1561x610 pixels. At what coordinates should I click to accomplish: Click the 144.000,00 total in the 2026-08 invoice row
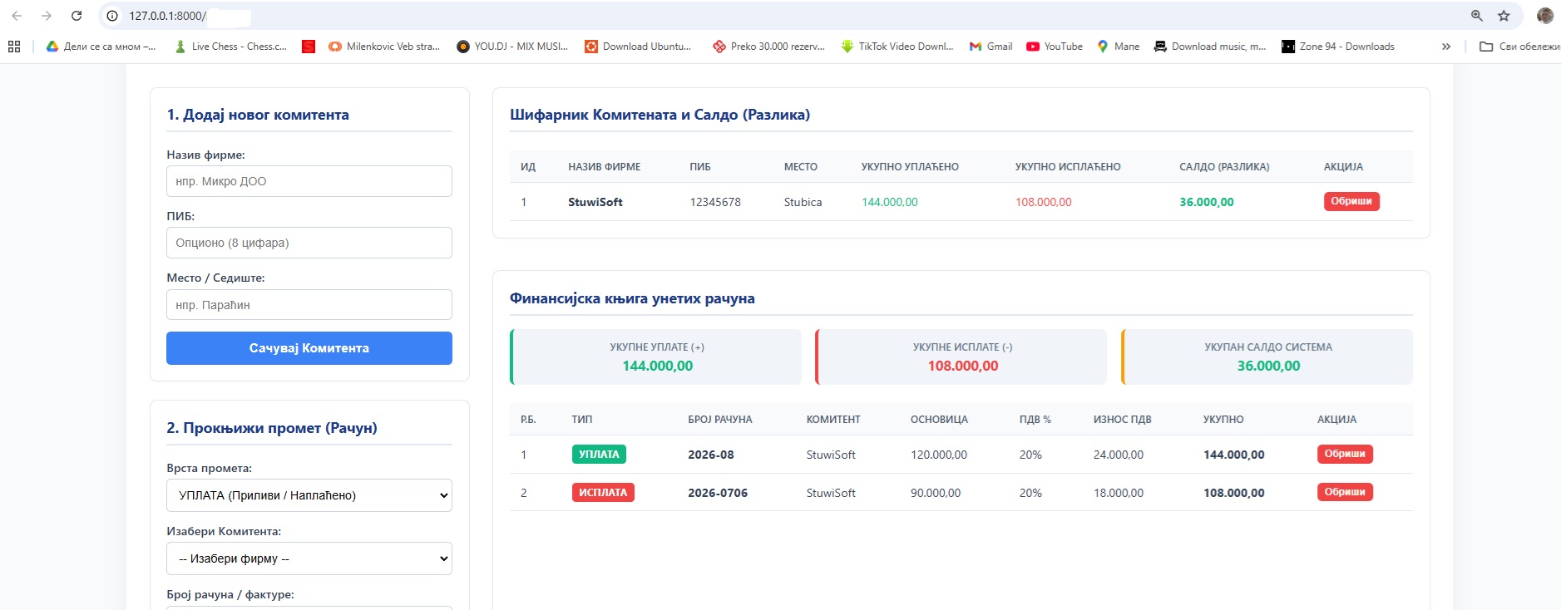pyautogui.click(x=1234, y=455)
